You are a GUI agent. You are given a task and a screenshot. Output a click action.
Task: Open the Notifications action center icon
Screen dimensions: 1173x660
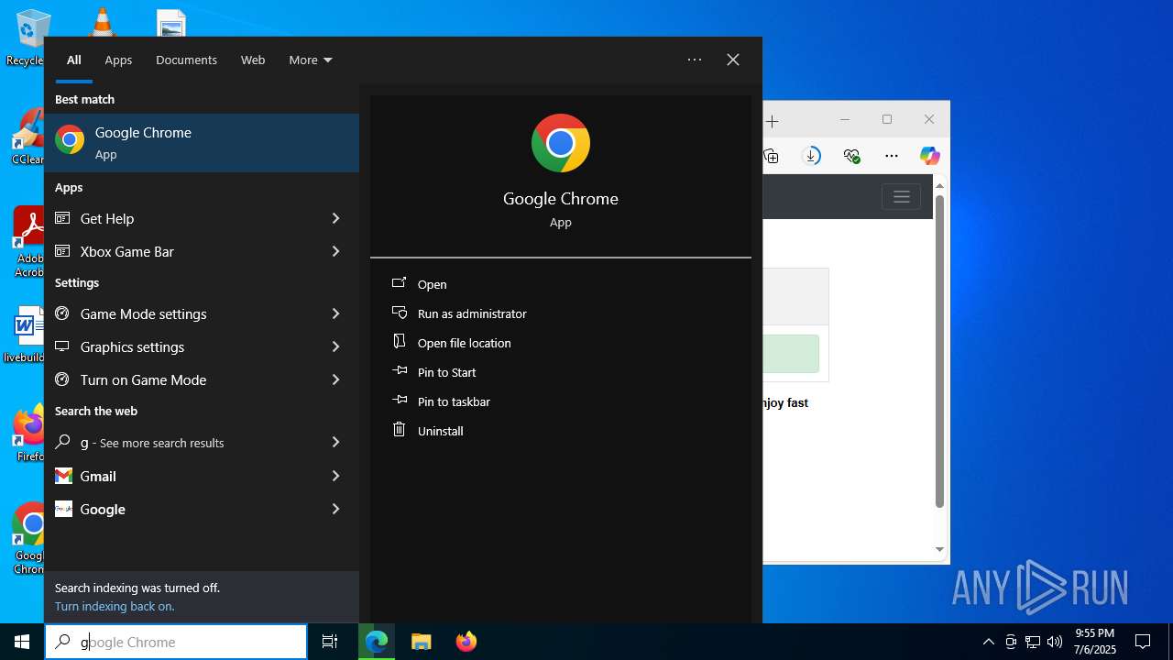pos(1143,642)
